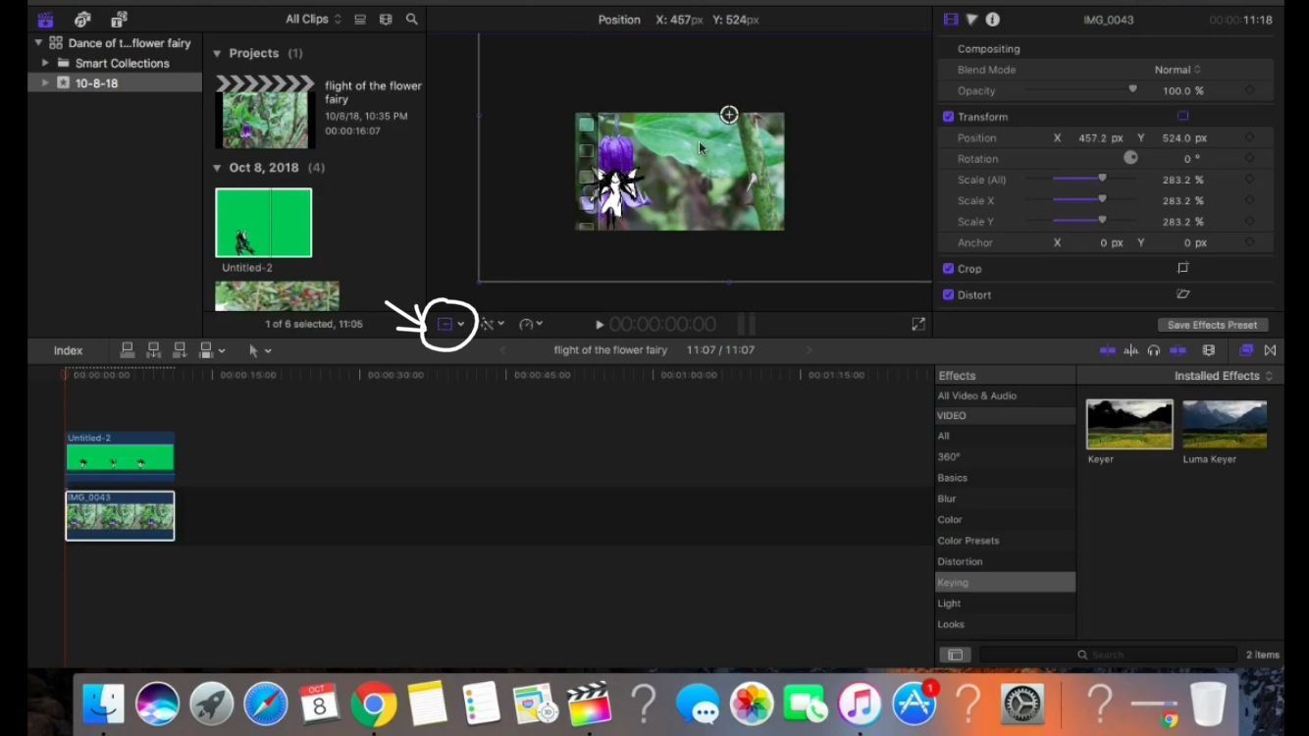Enter fullscreen playback with the viewer icon
The image size is (1309, 736).
(x=918, y=323)
